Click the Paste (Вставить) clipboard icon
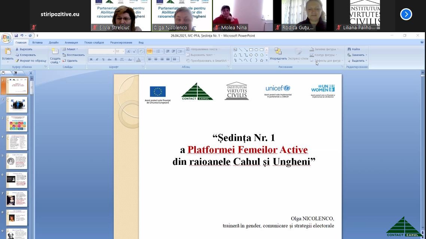 [x=7, y=52]
